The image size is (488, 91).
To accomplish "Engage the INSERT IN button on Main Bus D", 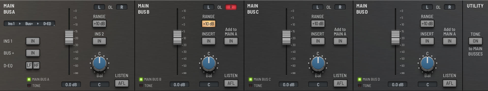I will click(427, 41).
